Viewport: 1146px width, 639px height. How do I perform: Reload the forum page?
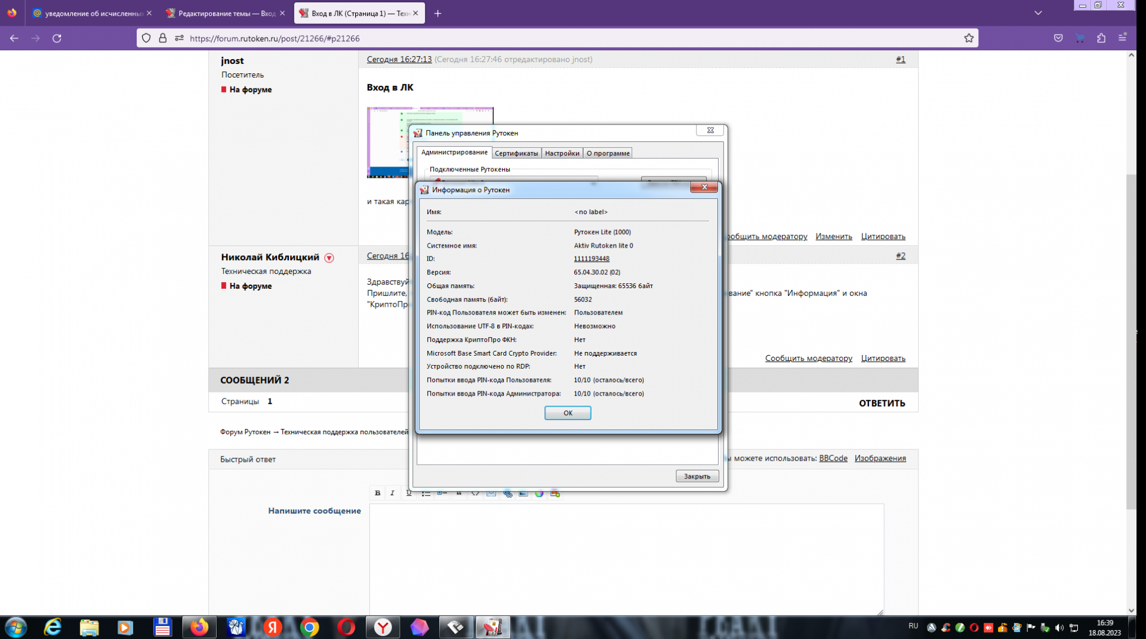coord(57,38)
